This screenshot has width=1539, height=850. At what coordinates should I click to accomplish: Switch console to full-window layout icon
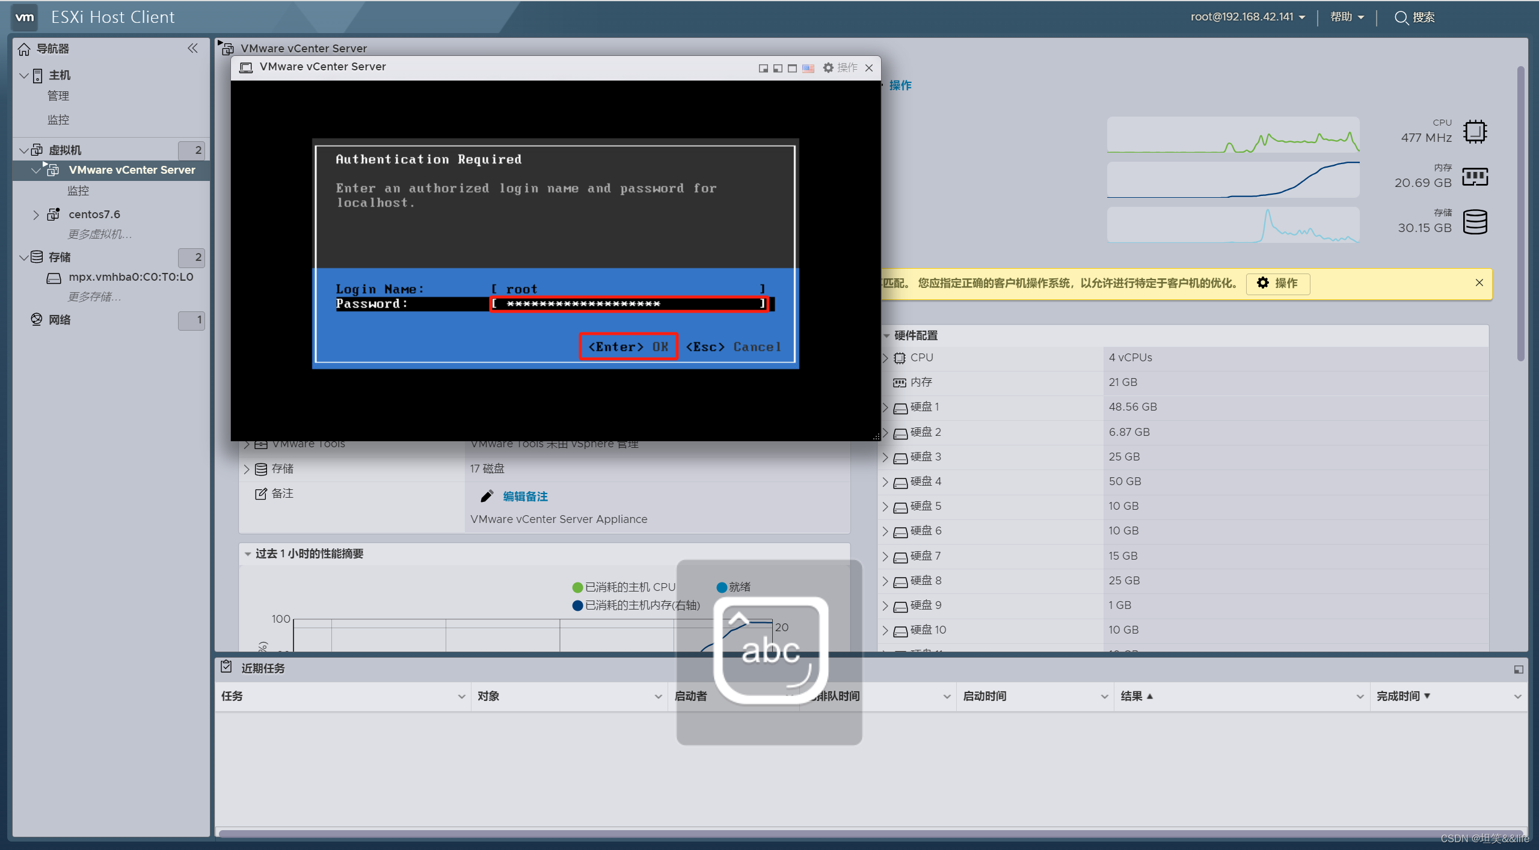pyautogui.click(x=793, y=68)
